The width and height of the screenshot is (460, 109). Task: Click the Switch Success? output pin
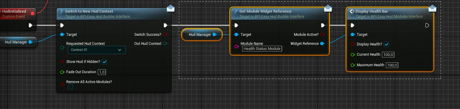(165, 35)
